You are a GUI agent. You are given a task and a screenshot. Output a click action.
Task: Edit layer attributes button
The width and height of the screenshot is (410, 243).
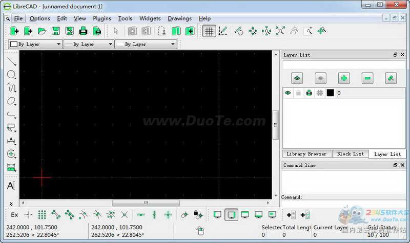(391, 78)
